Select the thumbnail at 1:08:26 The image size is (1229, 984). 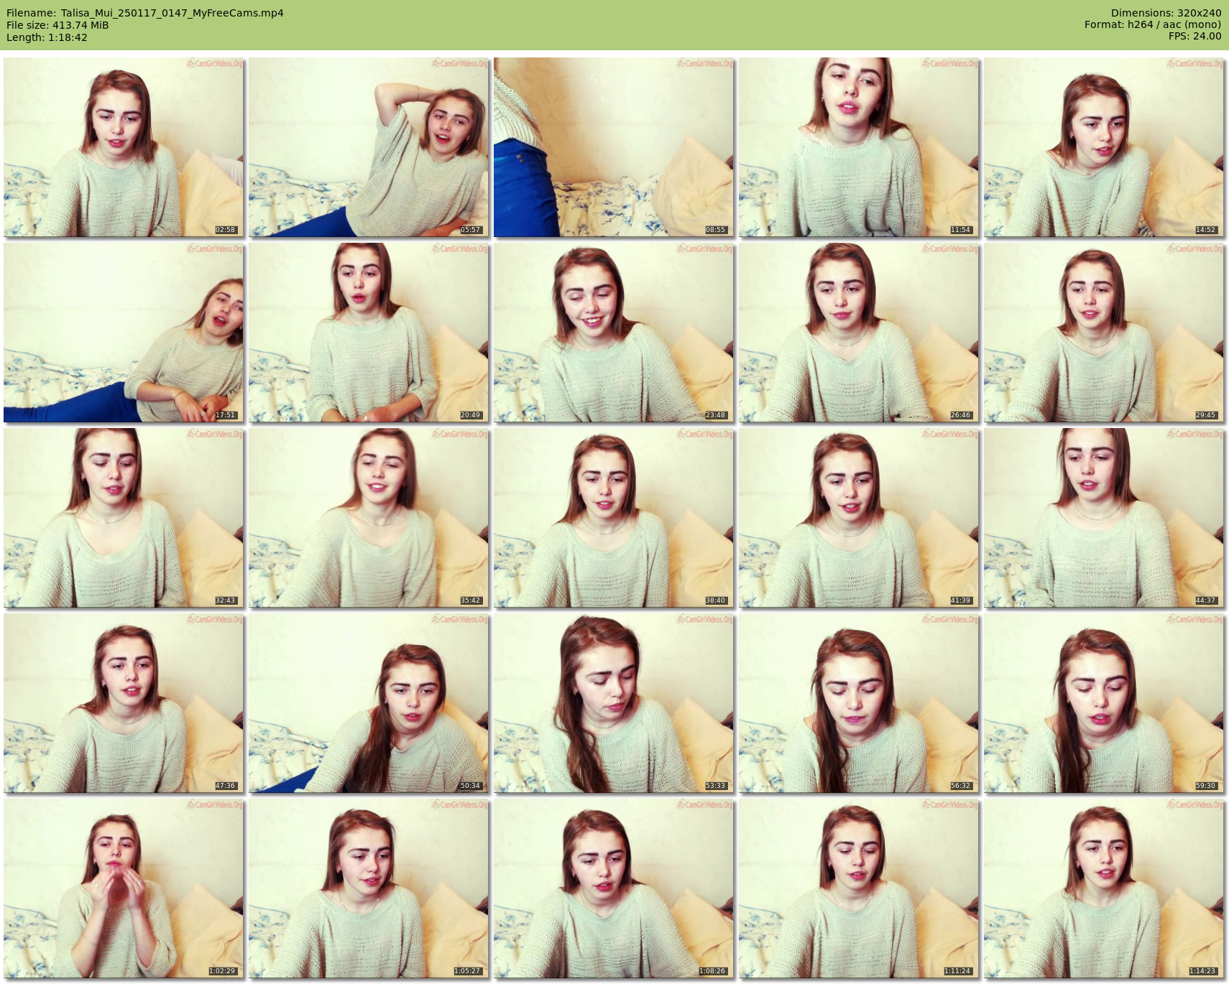[x=614, y=888]
